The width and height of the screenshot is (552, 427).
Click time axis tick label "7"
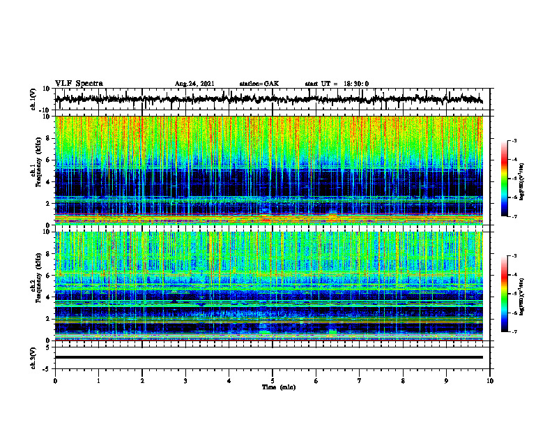pos(360,381)
